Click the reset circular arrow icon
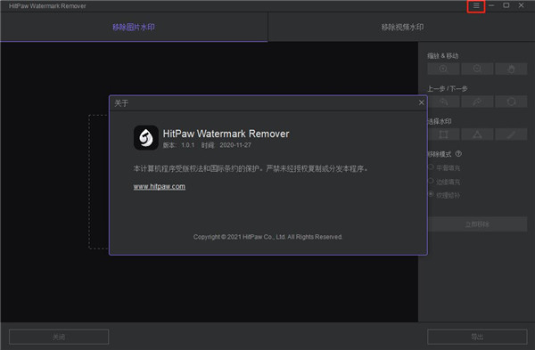Viewport: 535px width, 350px height. click(511, 102)
